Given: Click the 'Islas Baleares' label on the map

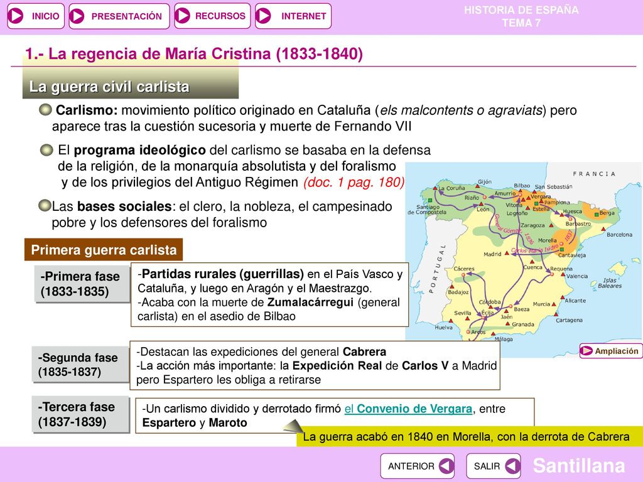Looking at the screenshot, I should 609,283.
